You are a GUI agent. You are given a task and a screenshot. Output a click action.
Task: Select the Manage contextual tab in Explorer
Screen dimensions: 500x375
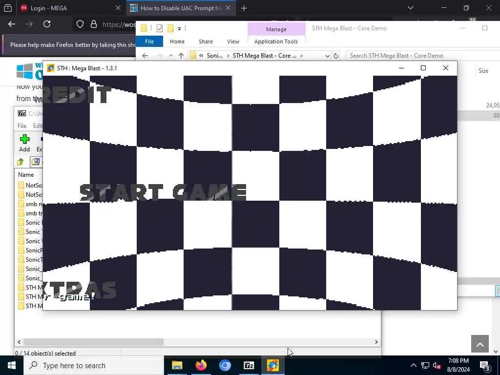tap(276, 29)
